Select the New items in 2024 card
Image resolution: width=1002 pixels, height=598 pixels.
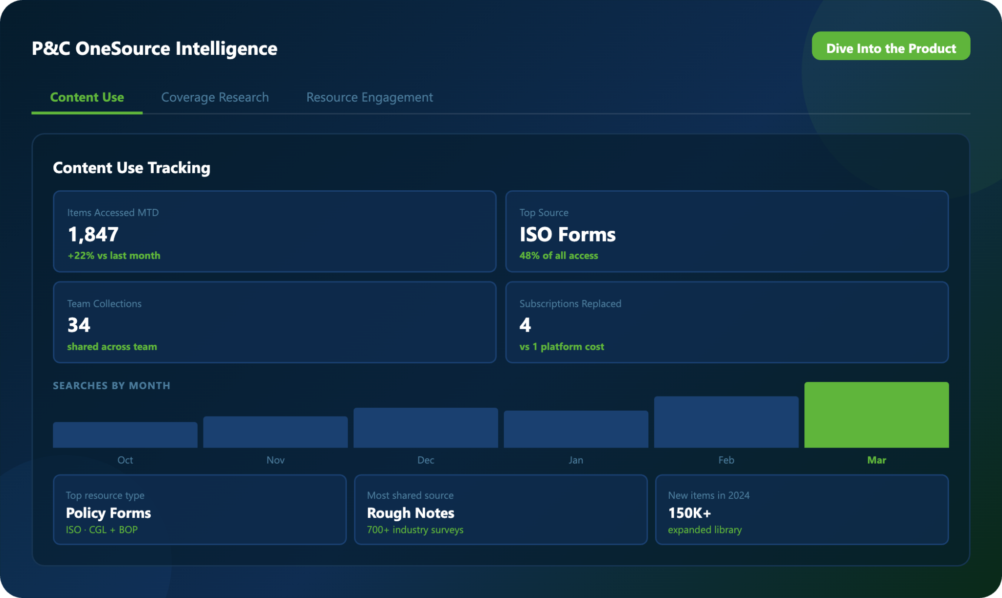tap(801, 509)
